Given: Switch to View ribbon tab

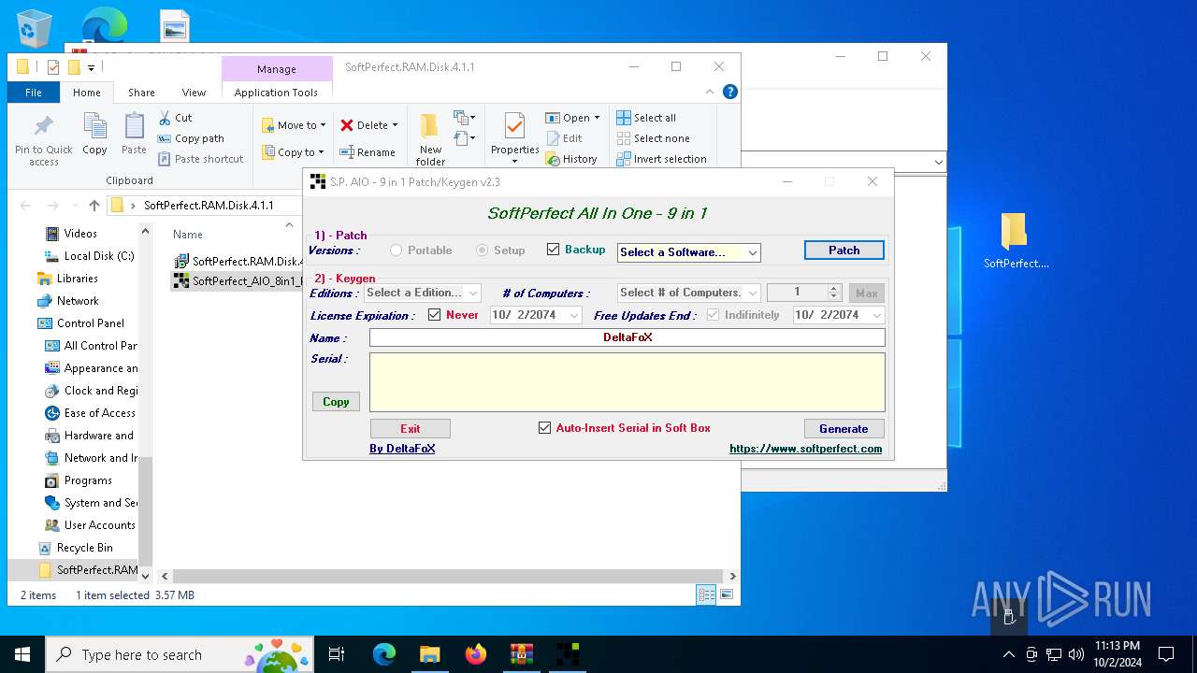Looking at the screenshot, I should point(194,93).
